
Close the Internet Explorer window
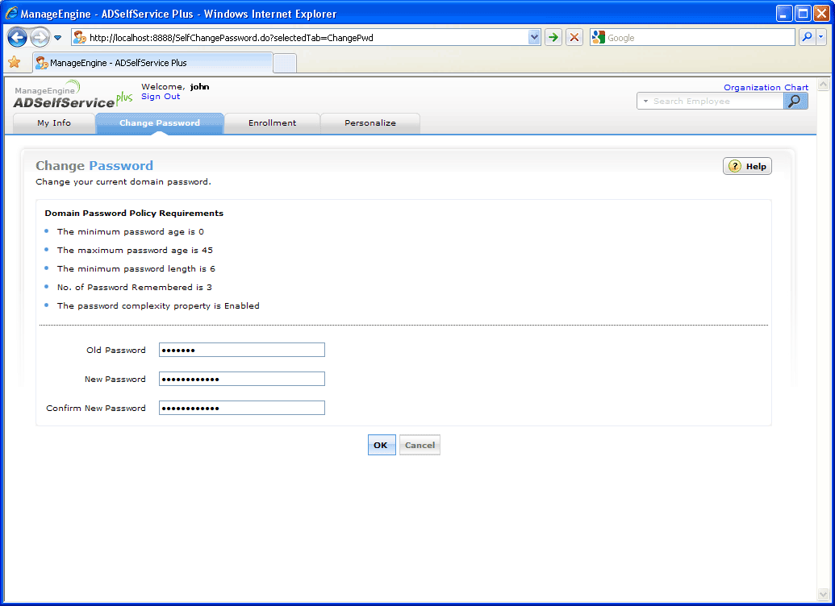click(821, 14)
